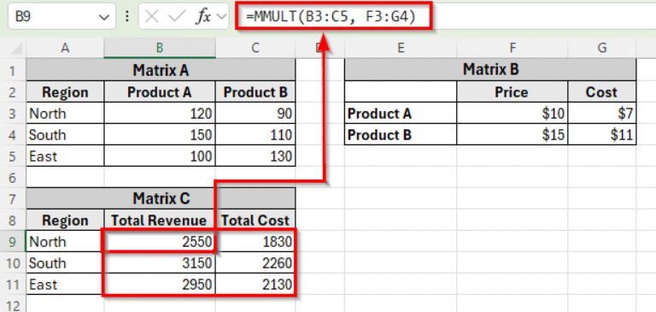Select column E header

(401, 49)
